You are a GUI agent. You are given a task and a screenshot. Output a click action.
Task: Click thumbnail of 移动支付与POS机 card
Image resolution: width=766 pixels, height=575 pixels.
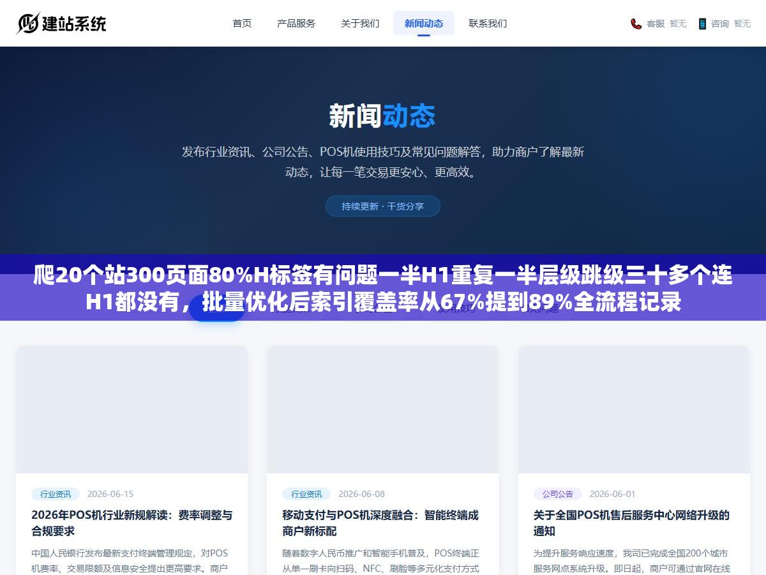coord(383,410)
